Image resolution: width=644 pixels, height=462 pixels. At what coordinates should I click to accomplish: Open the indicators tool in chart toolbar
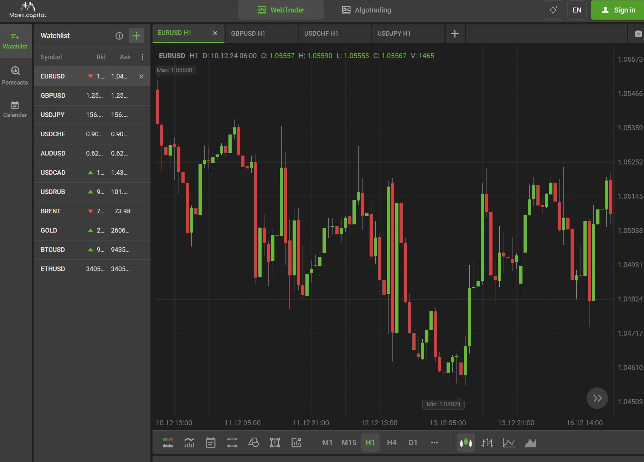tap(189, 443)
